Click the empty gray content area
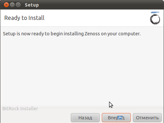The width and height of the screenshot is (164, 123). point(82,70)
